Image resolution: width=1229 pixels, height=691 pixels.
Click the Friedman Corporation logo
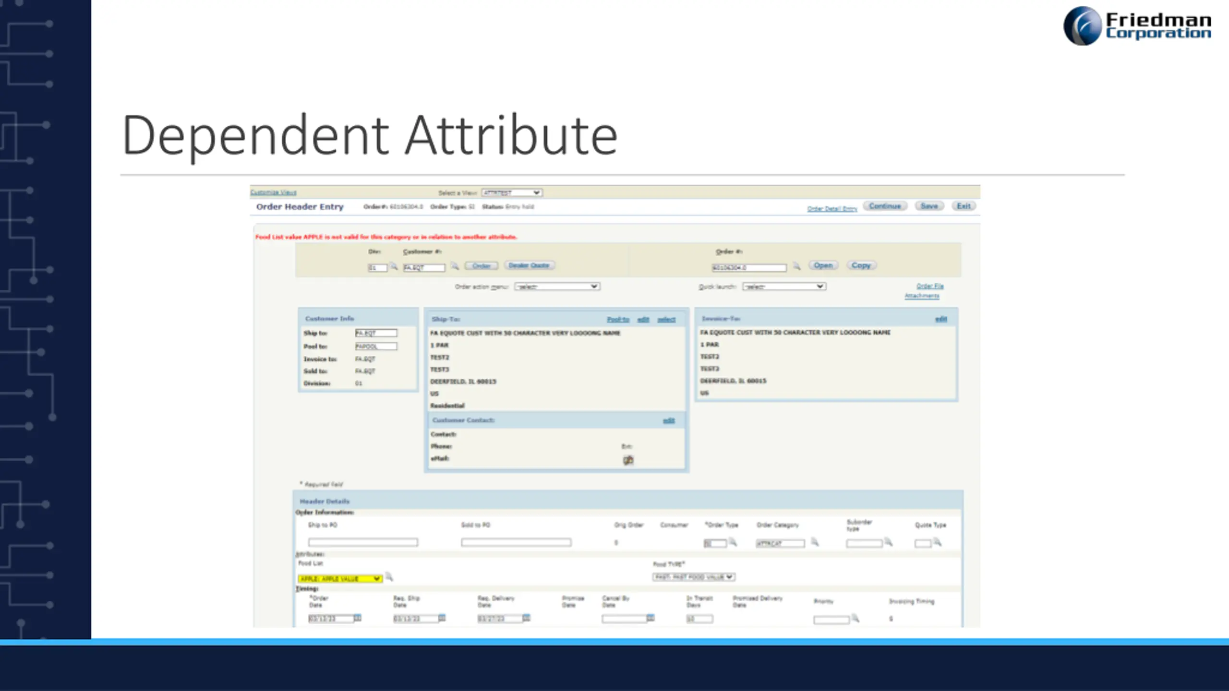[x=1137, y=26]
